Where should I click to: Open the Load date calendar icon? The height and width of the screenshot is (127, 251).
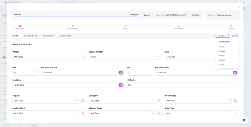click(121, 85)
